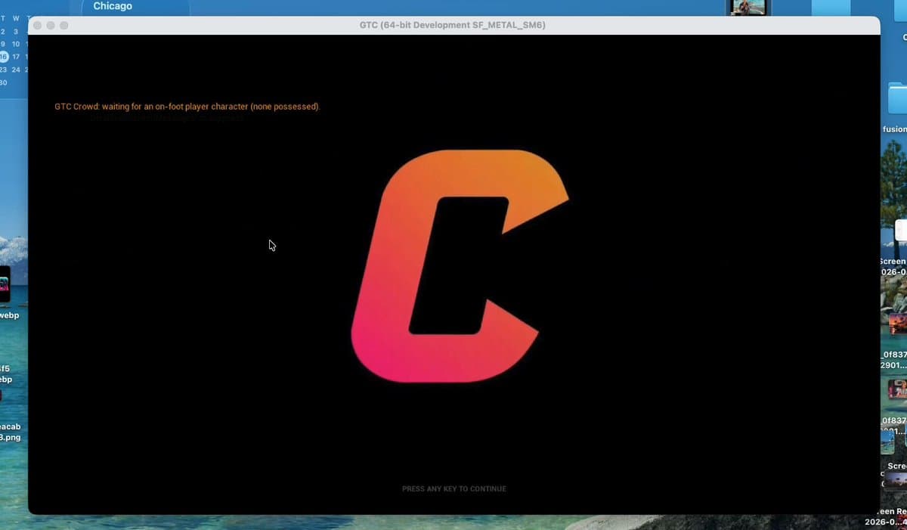907x530 pixels.
Task: Zoom the GTC window with the third button
Action: [x=64, y=25]
